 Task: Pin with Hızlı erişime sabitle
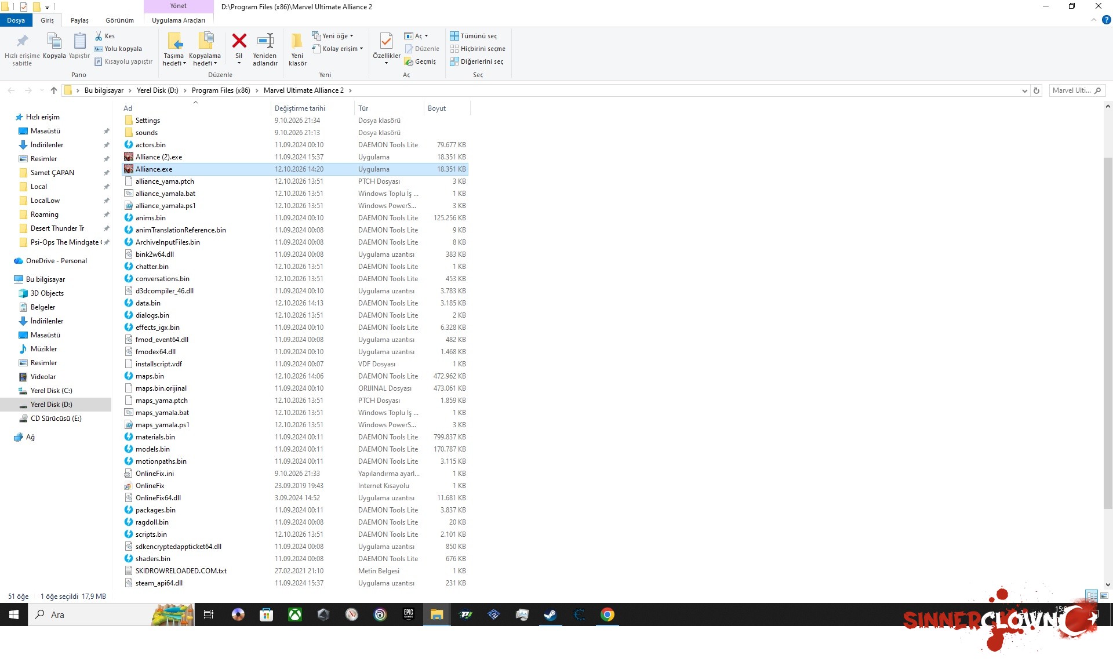pos(22,49)
